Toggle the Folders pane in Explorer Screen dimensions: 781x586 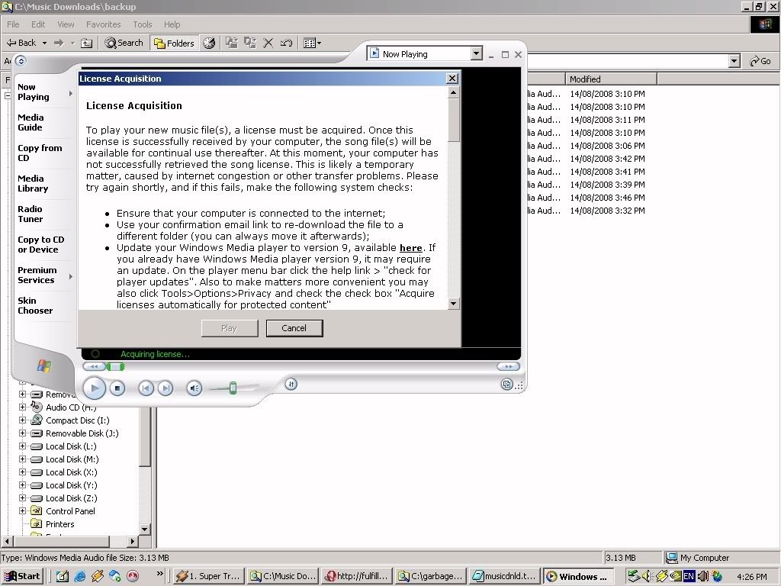[175, 43]
